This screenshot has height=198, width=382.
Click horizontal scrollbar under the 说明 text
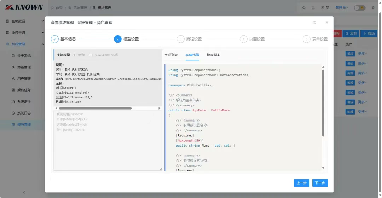(95, 109)
